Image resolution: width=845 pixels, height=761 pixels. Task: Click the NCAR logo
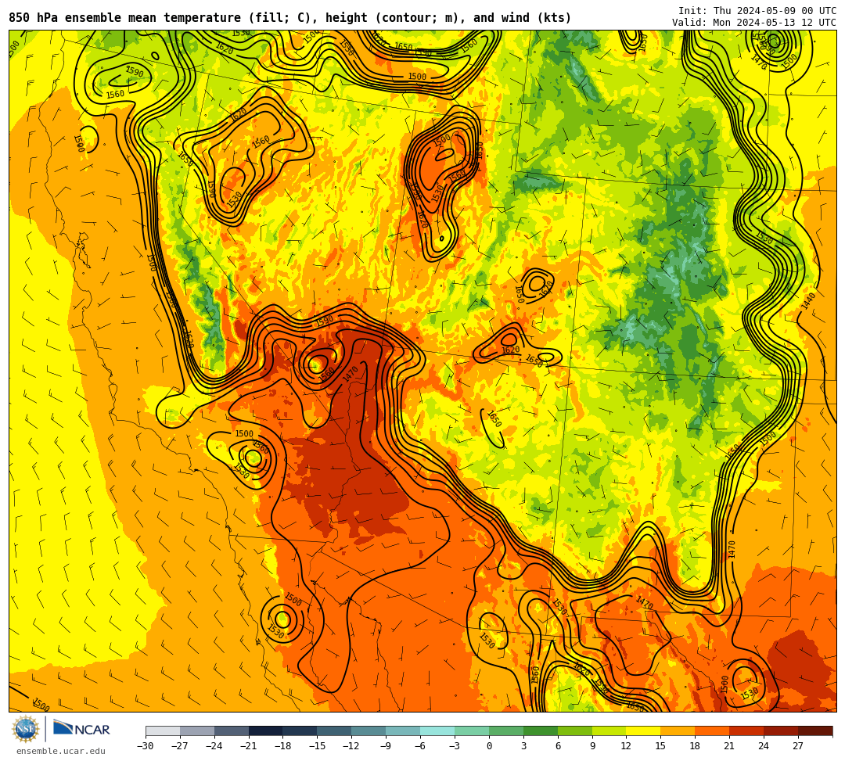81,729
